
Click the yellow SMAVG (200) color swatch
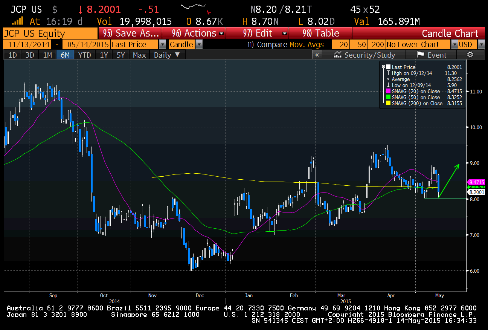click(x=388, y=103)
